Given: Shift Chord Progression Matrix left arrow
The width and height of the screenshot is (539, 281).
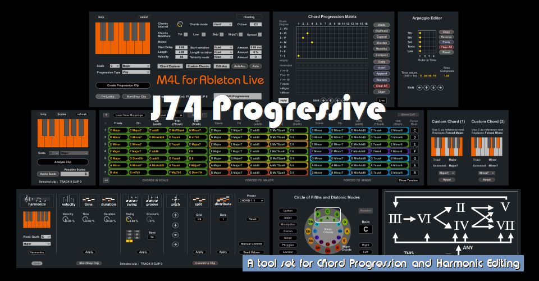Looking at the screenshot, I should [x=323, y=101].
